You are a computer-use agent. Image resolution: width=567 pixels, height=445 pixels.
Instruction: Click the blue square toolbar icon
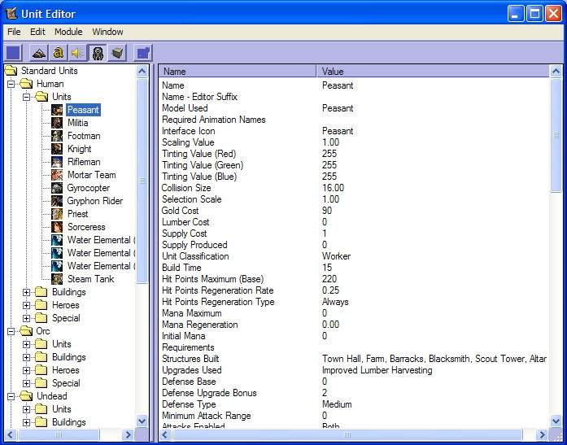click(13, 53)
